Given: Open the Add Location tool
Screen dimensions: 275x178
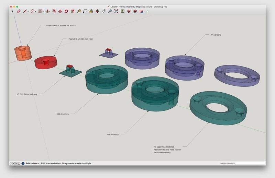Looking at the screenshot, I should click(x=122, y=11).
